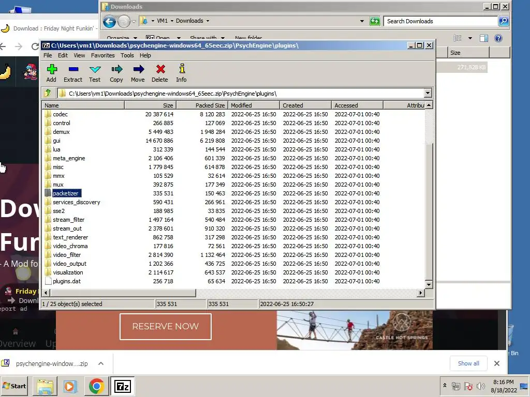Click the red Delete icon
Viewport: 530px width, 397px height.
(x=160, y=69)
